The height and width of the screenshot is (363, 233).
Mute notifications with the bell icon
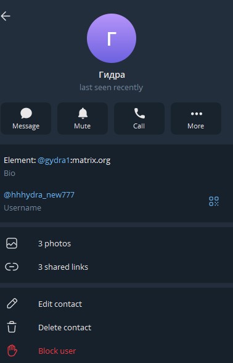click(83, 113)
